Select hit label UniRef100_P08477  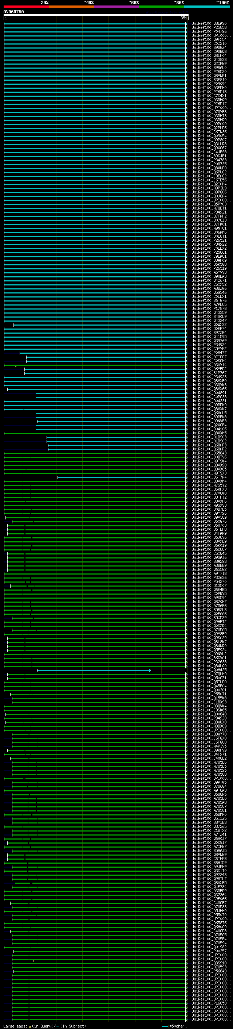(209, 353)
